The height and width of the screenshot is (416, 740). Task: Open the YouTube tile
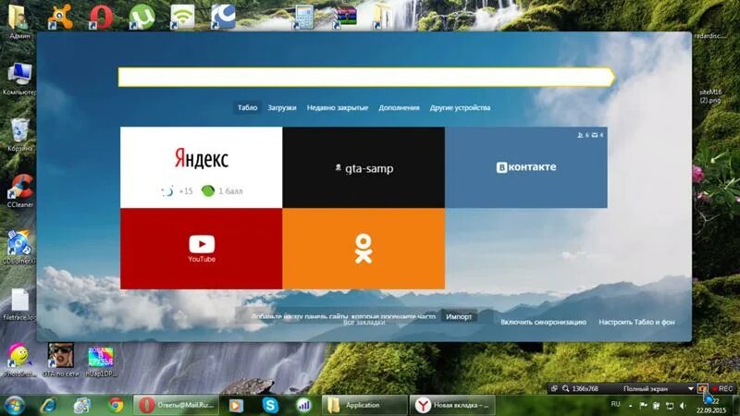[x=202, y=249]
